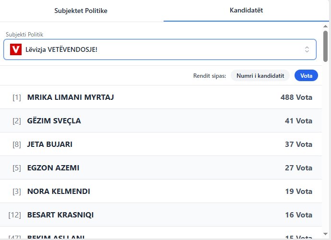This screenshot has height=240, width=331.
Task: Select candidate MRIKA LIMANI MYRTAJ
Action: [71, 97]
